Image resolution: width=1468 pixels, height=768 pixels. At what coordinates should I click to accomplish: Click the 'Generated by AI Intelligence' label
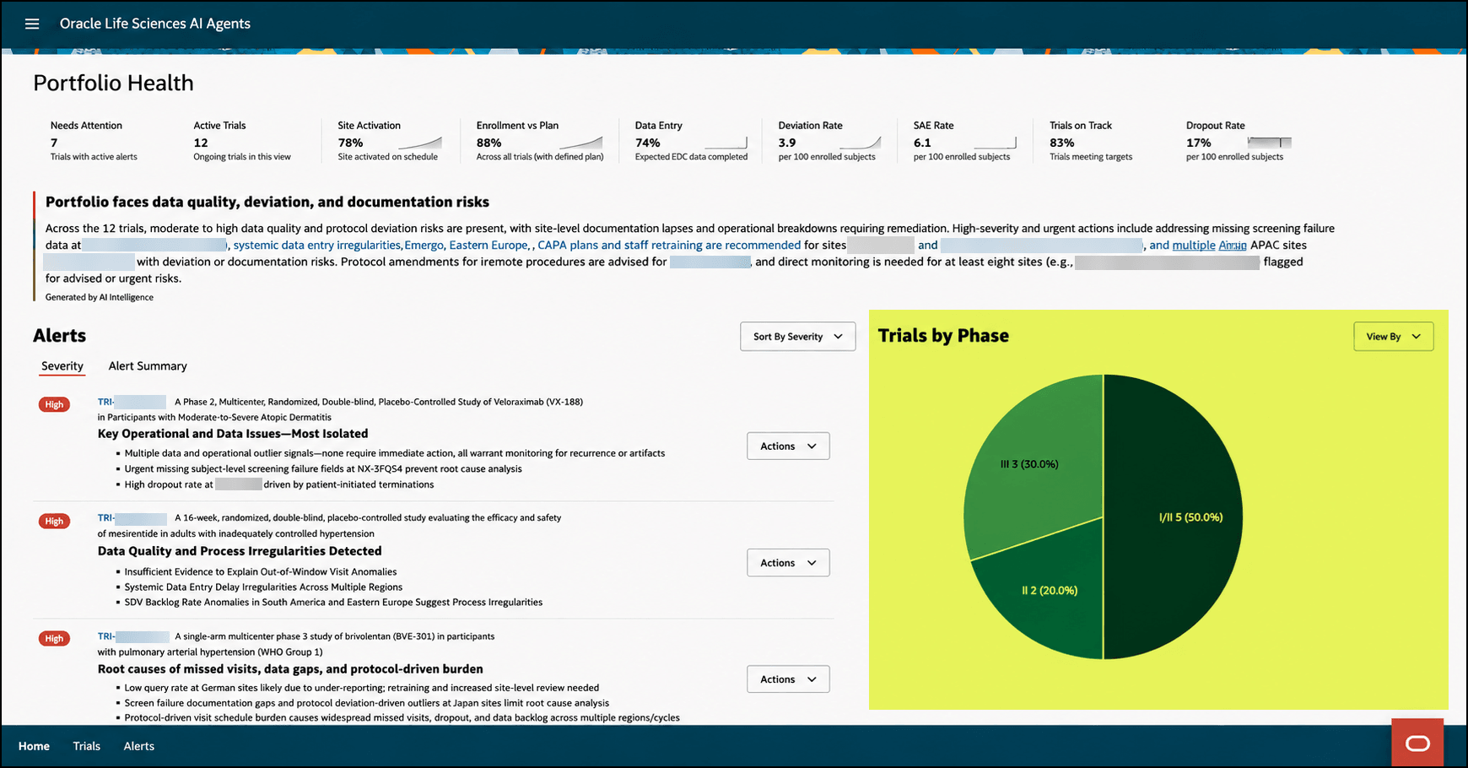100,297
